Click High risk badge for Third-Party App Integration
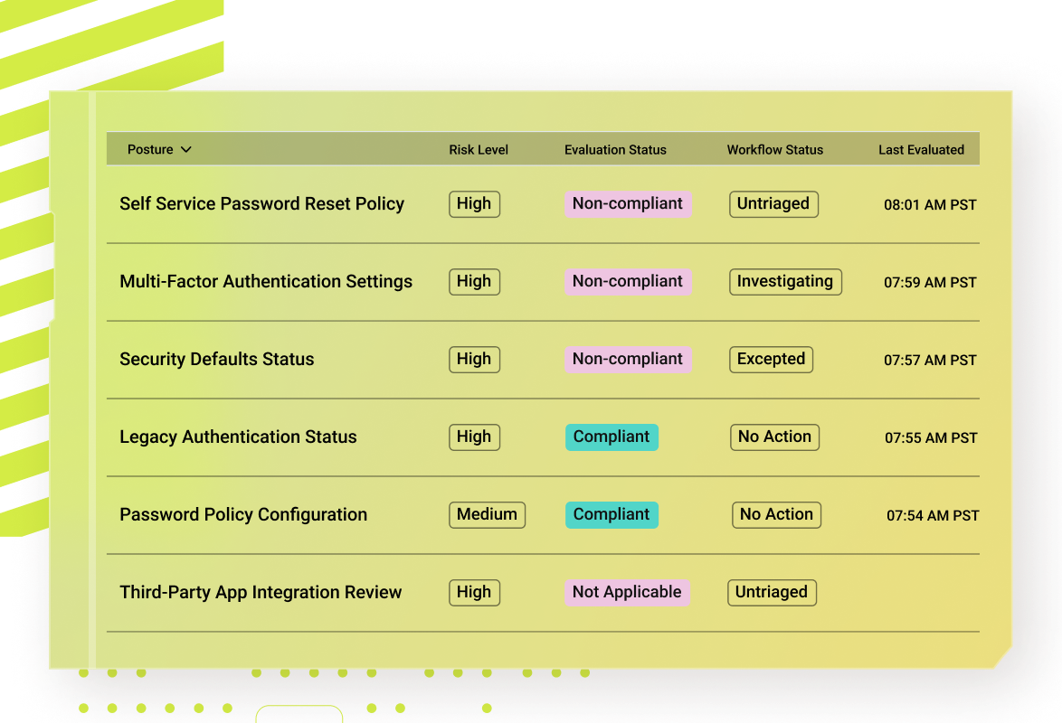1062x723 pixels. click(474, 592)
